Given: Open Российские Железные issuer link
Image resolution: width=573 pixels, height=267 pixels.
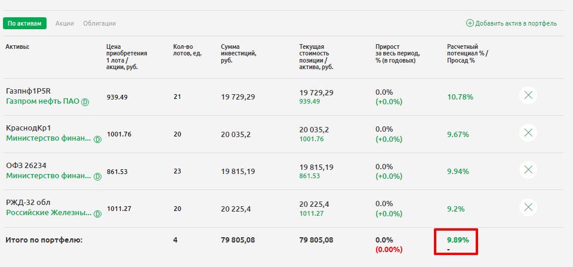Looking at the screenshot, I should click(48, 213).
